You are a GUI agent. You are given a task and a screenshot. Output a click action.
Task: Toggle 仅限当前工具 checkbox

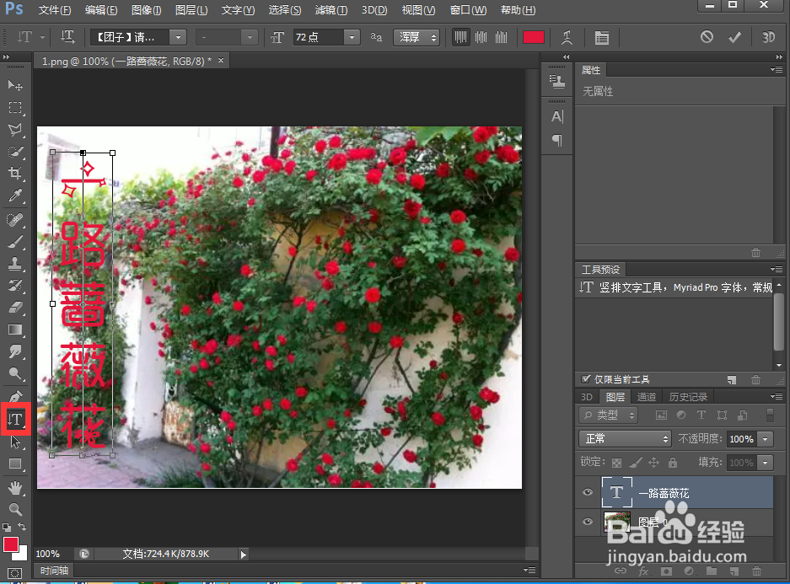[586, 379]
